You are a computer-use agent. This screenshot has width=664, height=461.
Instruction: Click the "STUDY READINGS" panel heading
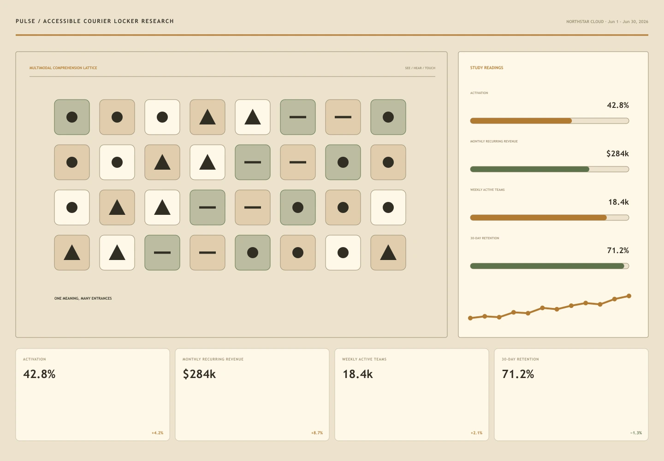486,68
